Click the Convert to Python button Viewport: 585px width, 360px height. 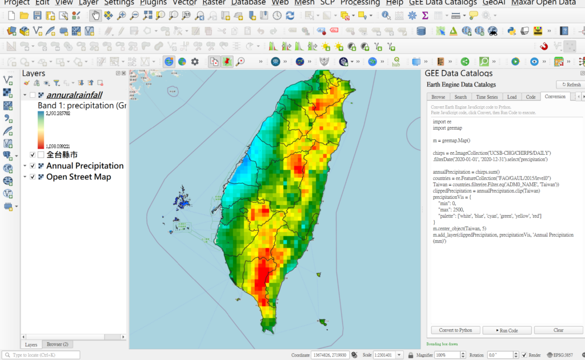pyautogui.click(x=455, y=330)
